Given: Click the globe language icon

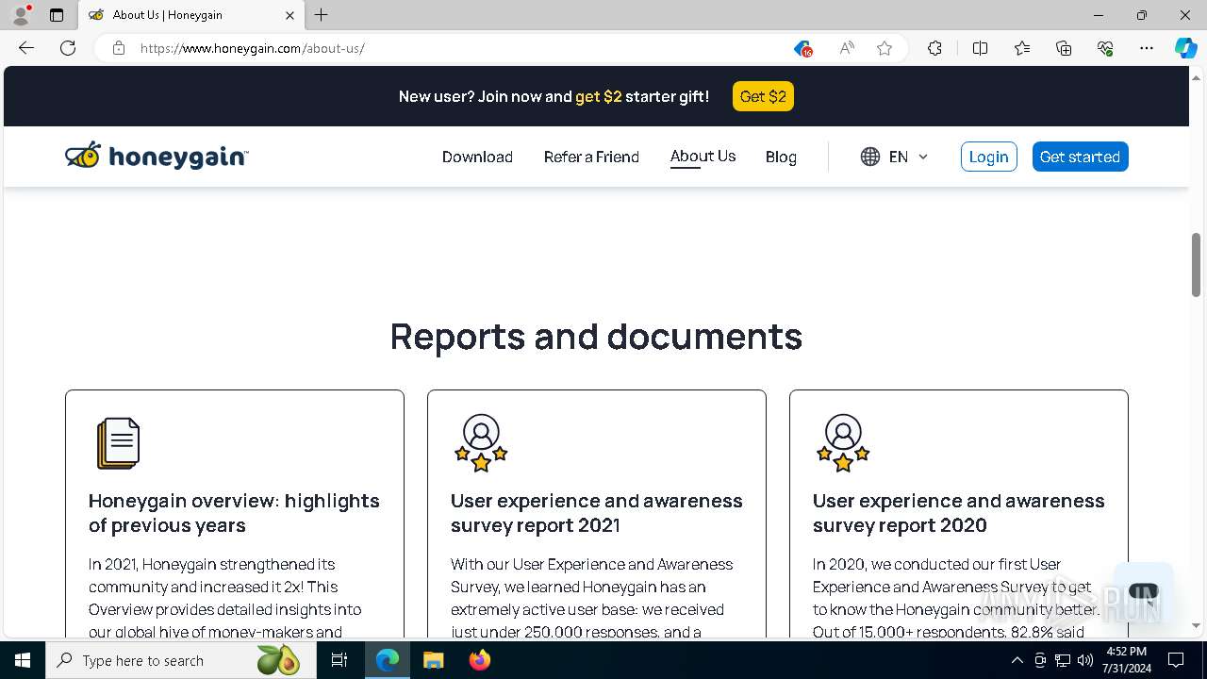Looking at the screenshot, I should tap(870, 157).
